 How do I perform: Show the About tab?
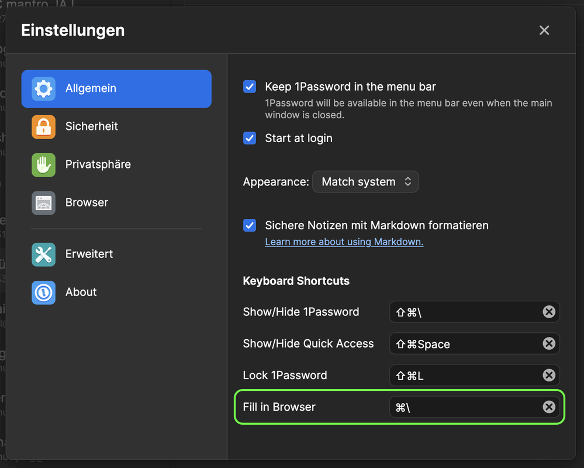[x=116, y=292]
